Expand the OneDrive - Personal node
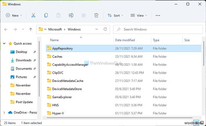Image resolution: width=206 pixels, height=126 pixels. coord(4,112)
